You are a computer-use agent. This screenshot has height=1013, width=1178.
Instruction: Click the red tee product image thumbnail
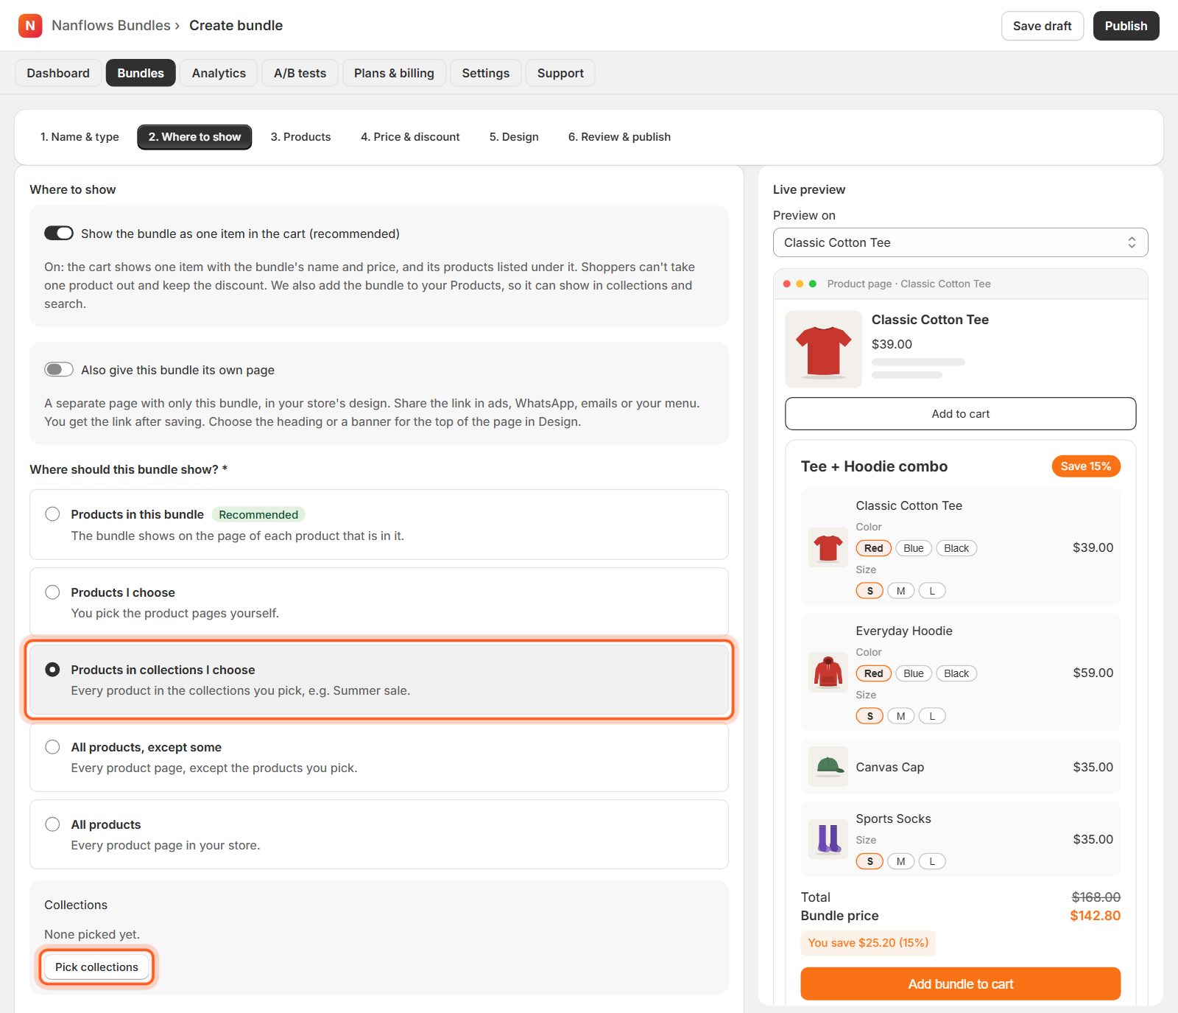pos(823,349)
